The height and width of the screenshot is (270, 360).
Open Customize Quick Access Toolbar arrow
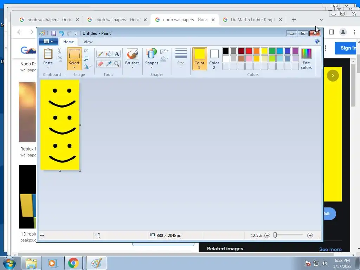point(76,33)
